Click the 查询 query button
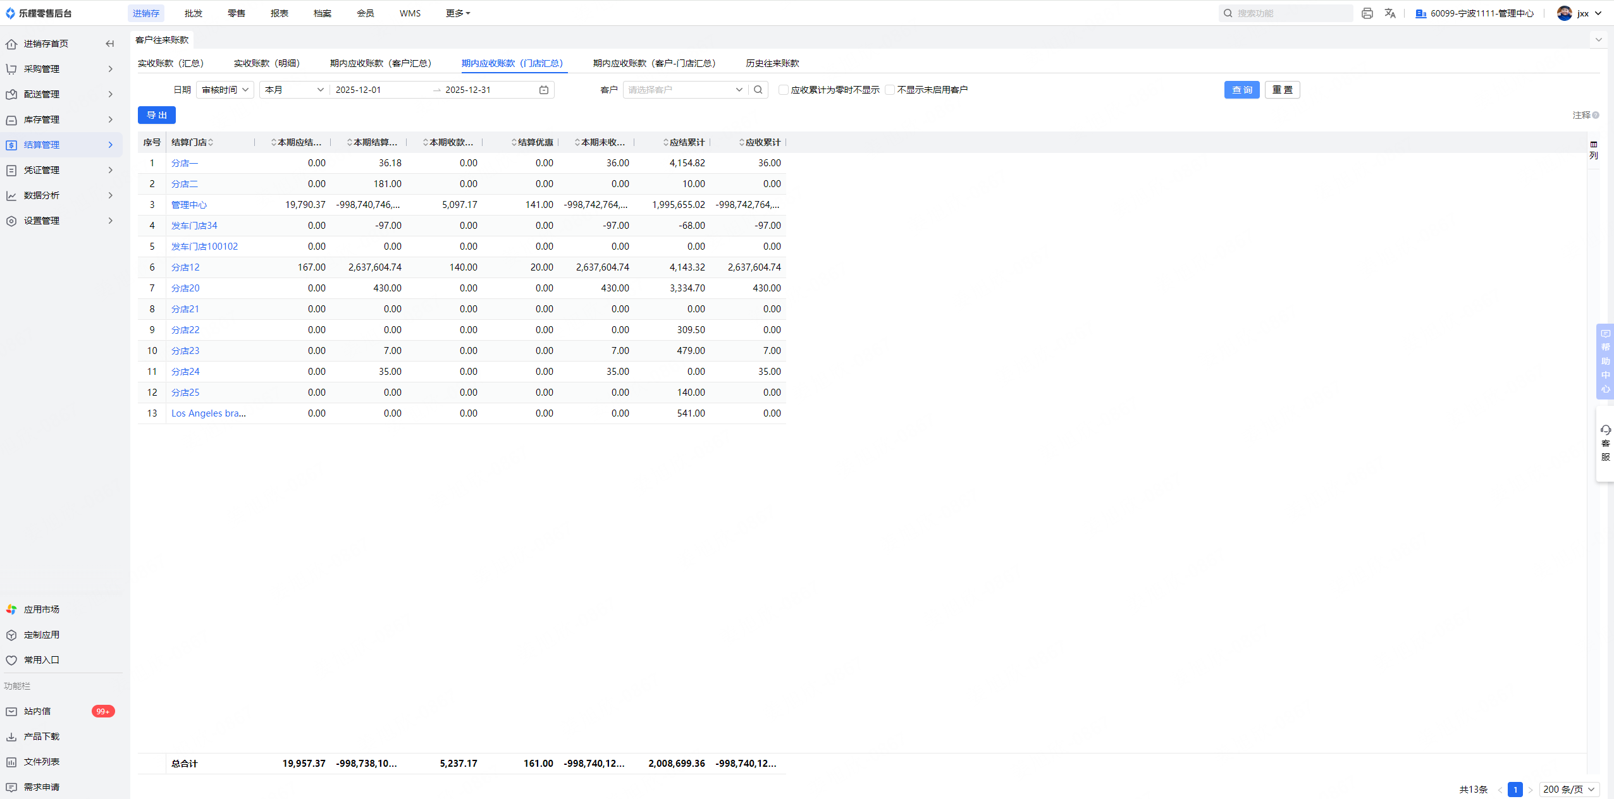 pos(1241,90)
